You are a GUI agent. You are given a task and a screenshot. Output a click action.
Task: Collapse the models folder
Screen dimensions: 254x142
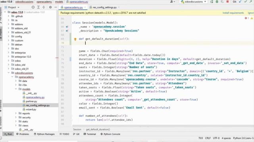tap(16, 89)
